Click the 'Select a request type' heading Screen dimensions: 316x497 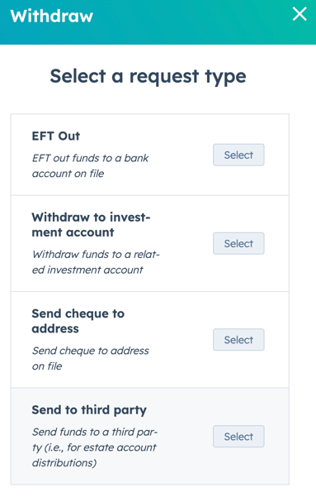coord(148,77)
